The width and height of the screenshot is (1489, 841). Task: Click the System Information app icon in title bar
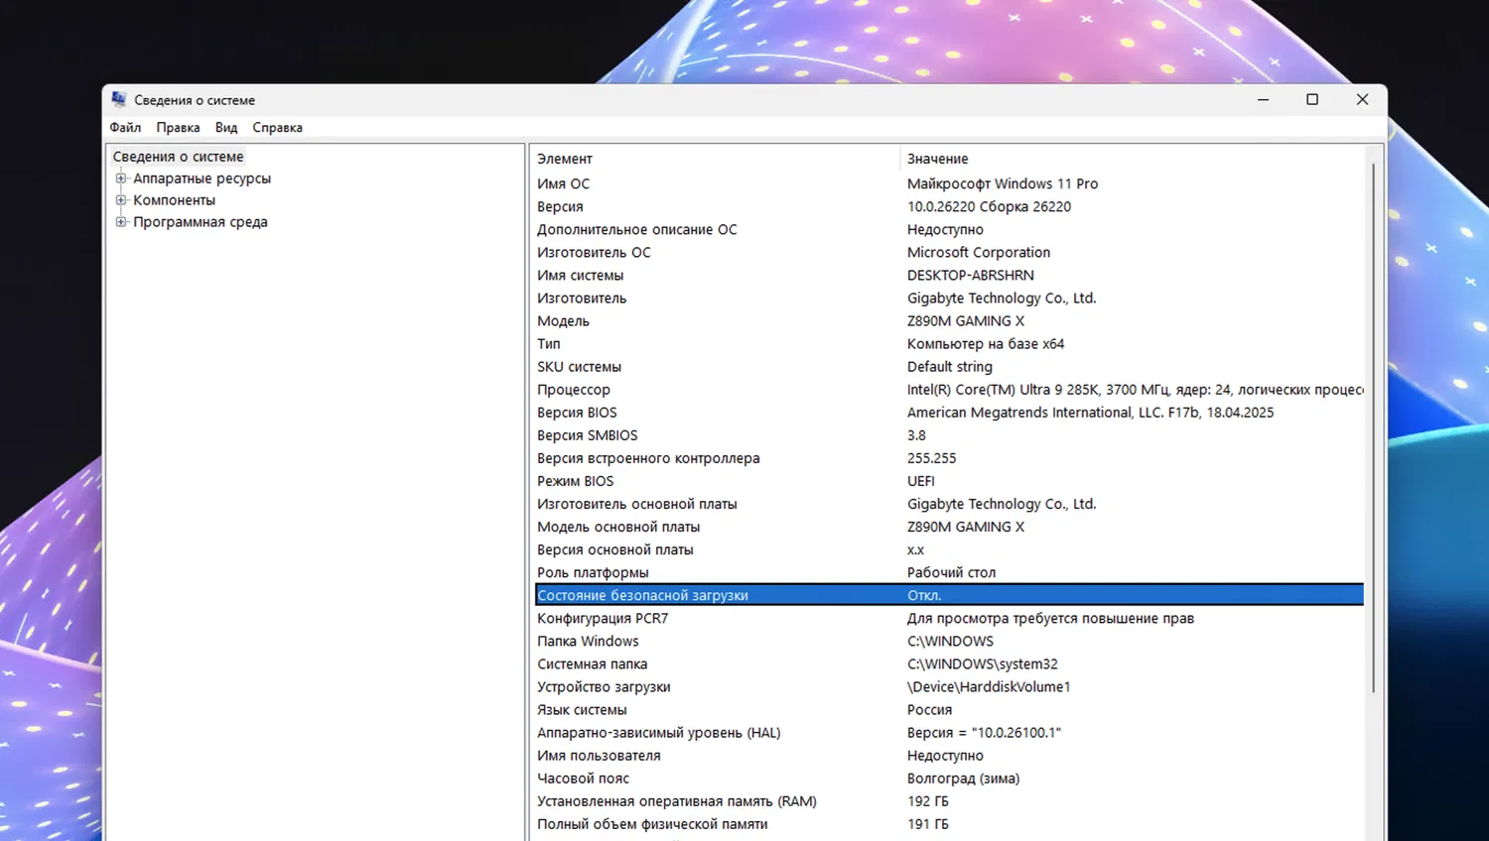coord(119,99)
